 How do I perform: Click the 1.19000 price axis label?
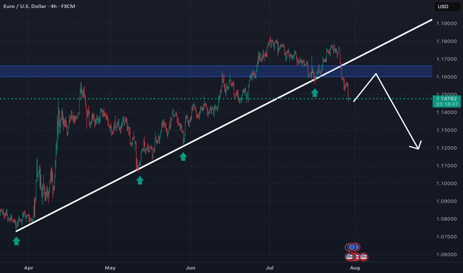(x=447, y=24)
